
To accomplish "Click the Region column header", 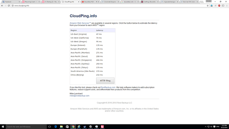I will [x=74, y=30].
